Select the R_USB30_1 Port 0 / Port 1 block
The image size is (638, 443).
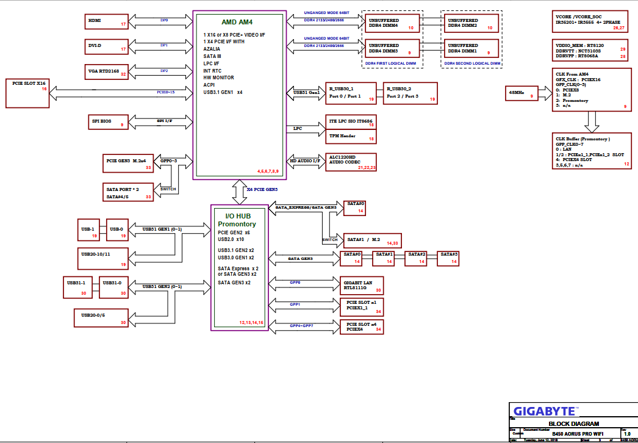pyautogui.click(x=351, y=93)
